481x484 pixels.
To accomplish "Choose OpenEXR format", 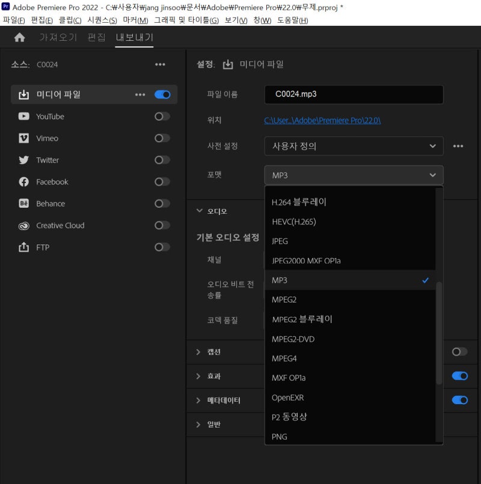I will 351,398.
